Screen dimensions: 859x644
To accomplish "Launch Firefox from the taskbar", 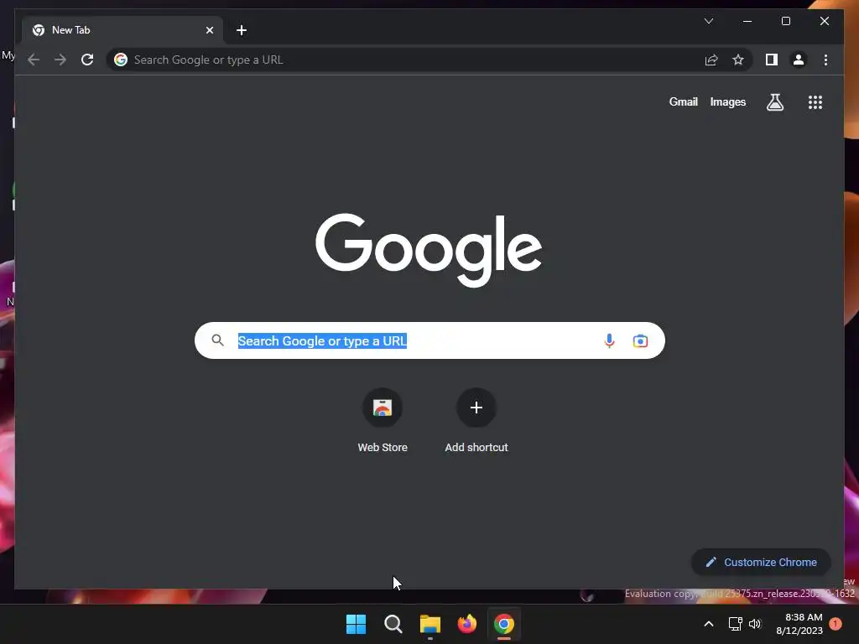I will pos(466,624).
